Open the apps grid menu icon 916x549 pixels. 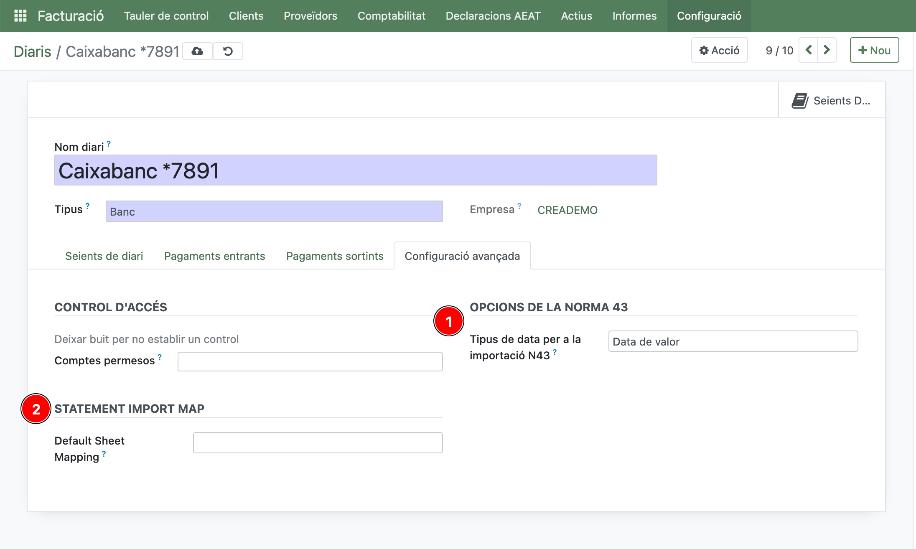(x=20, y=16)
